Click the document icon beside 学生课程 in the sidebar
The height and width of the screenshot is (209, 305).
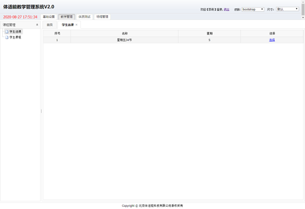click(x=7, y=37)
